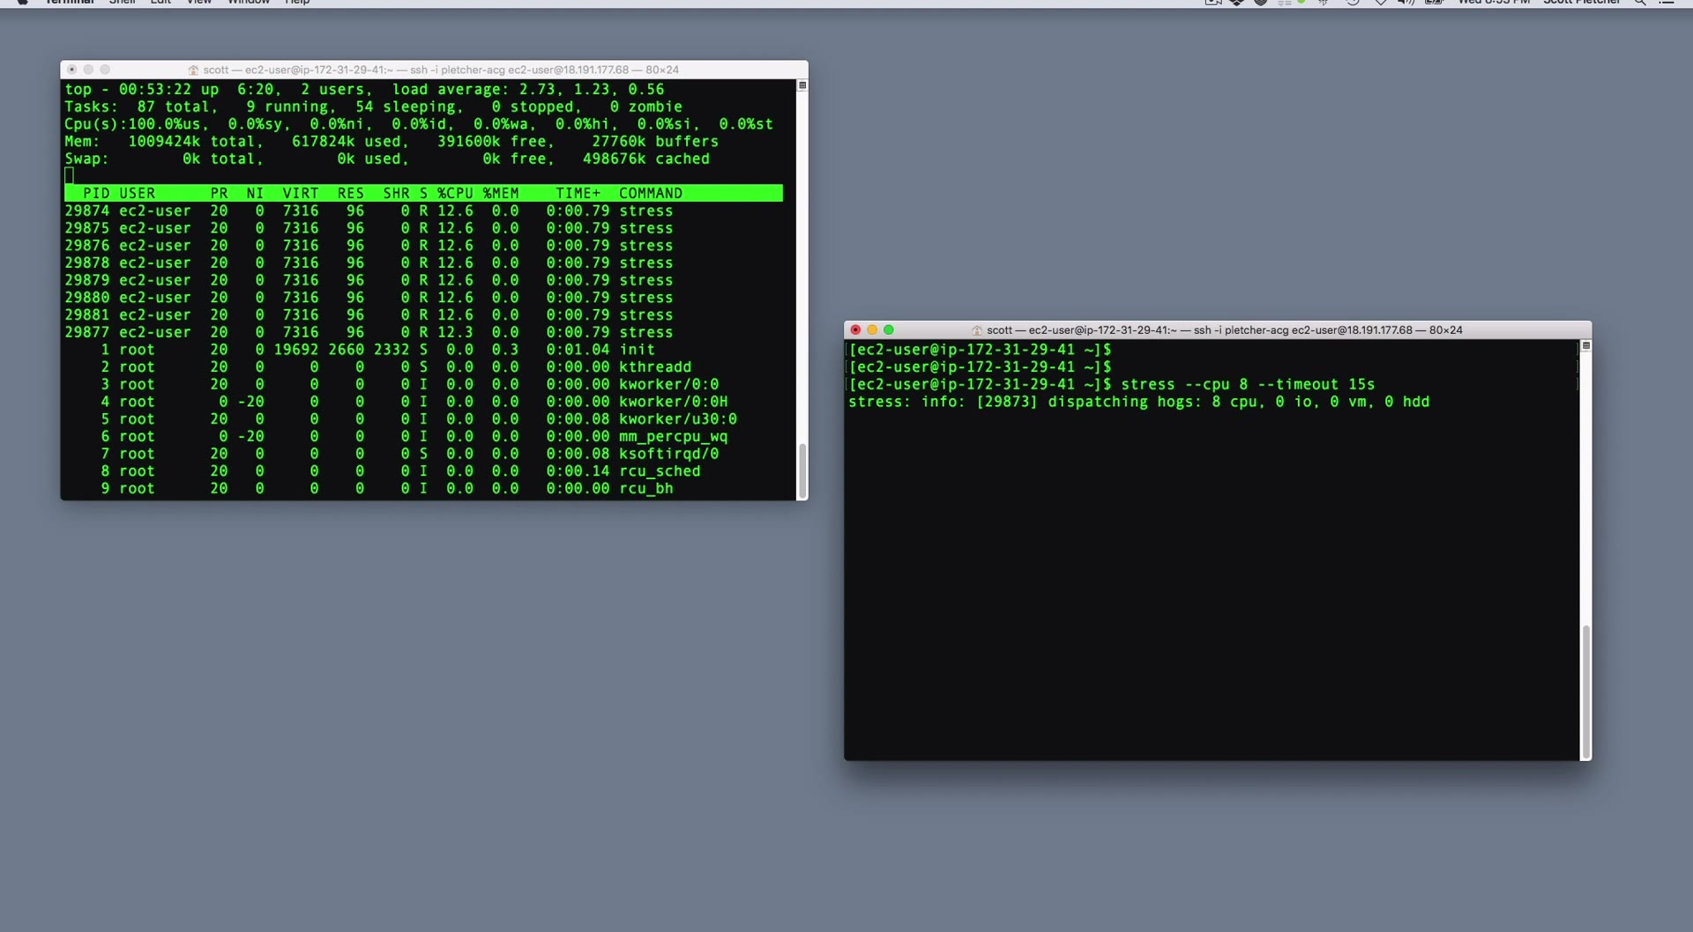The width and height of the screenshot is (1693, 932).
Task: Click the PID column header in top
Action: click(x=96, y=194)
